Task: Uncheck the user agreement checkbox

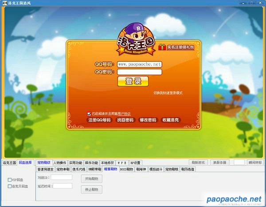Action: point(89,114)
